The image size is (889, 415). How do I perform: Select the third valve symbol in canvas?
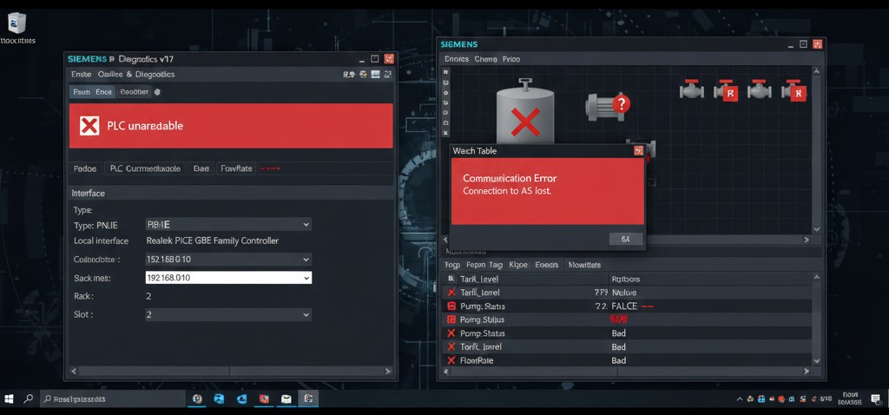759,89
